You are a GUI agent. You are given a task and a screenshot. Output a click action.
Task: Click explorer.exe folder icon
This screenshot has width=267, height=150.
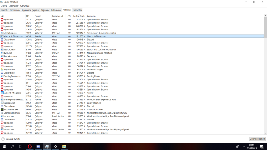tap(2, 70)
